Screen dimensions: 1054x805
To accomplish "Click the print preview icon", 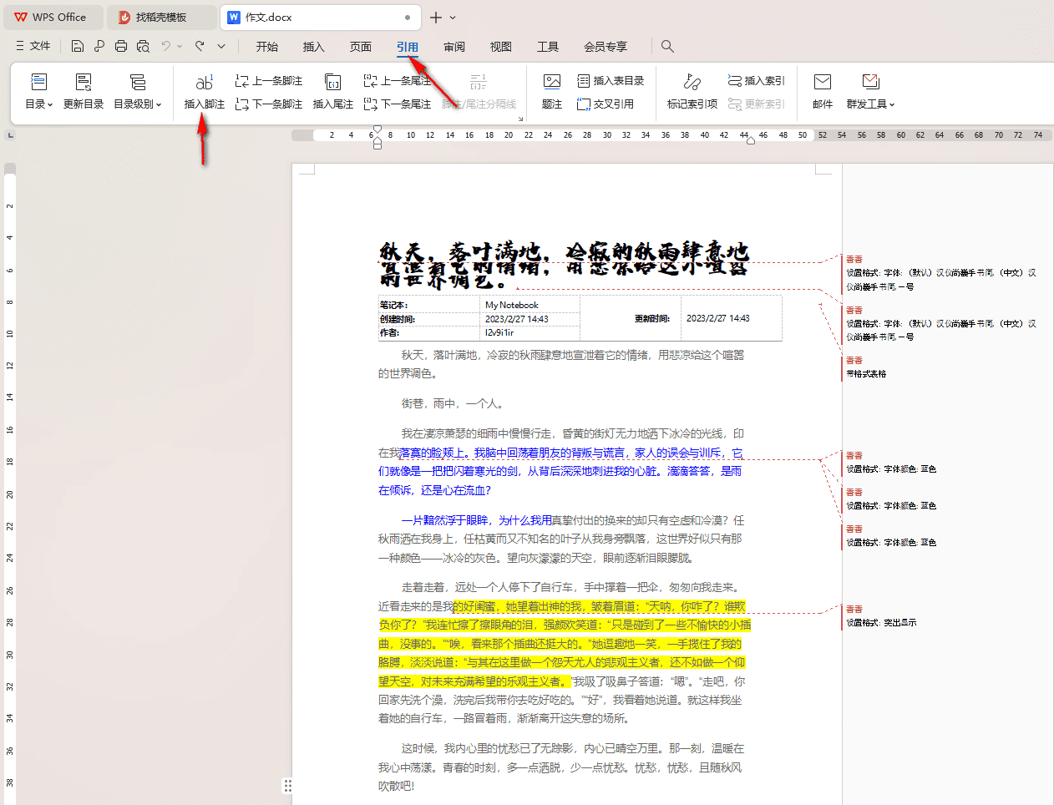I will [x=143, y=46].
